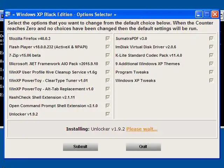Click the 'Microsoft .NET Framework AIO Pack v2015.9.10' label
Screen dimensions: 224x168
click(54, 64)
